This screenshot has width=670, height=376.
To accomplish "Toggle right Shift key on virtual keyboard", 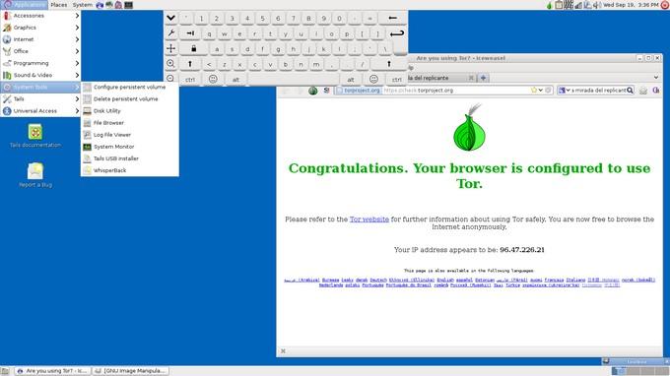I will coord(389,64).
